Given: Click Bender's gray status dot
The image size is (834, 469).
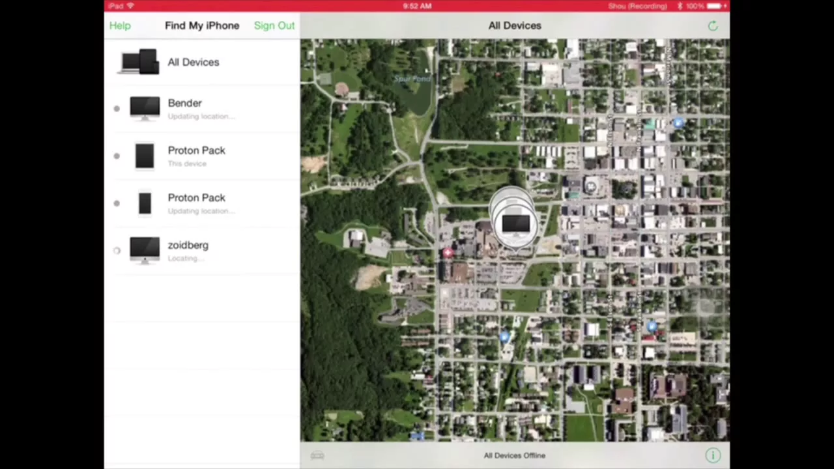Looking at the screenshot, I should [117, 108].
